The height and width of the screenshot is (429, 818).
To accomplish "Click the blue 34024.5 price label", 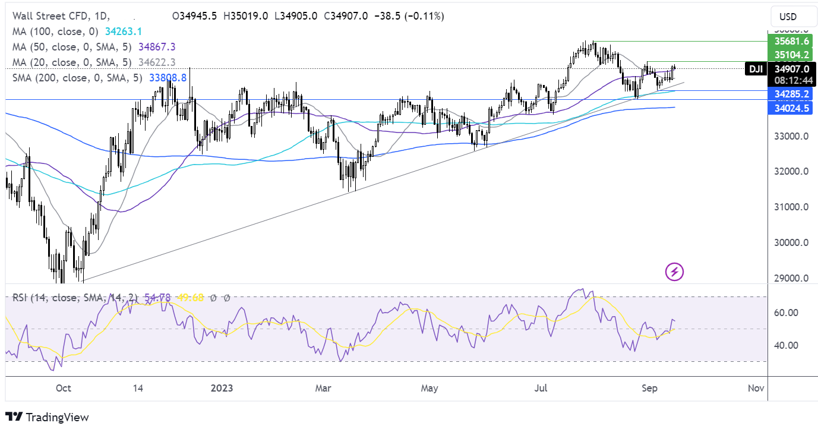I will [789, 108].
